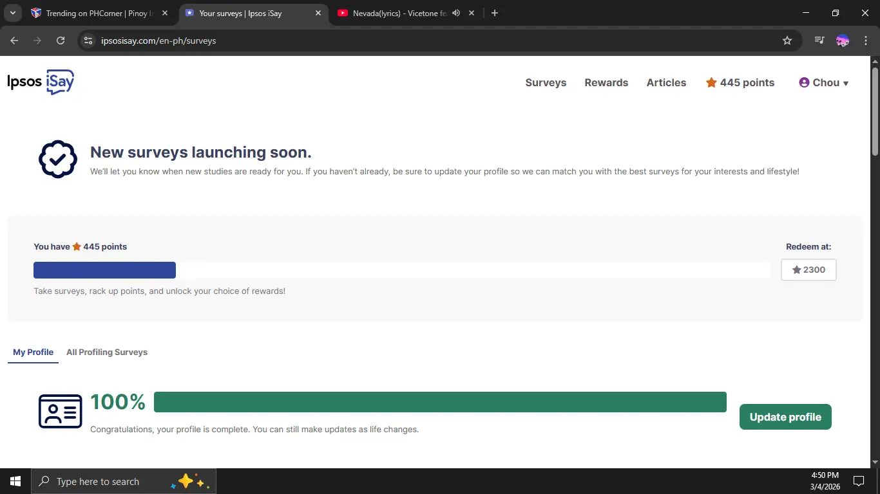This screenshot has width=880, height=494.
Task: Close the Nevada(lyrics) YouTube tab
Action: (472, 13)
